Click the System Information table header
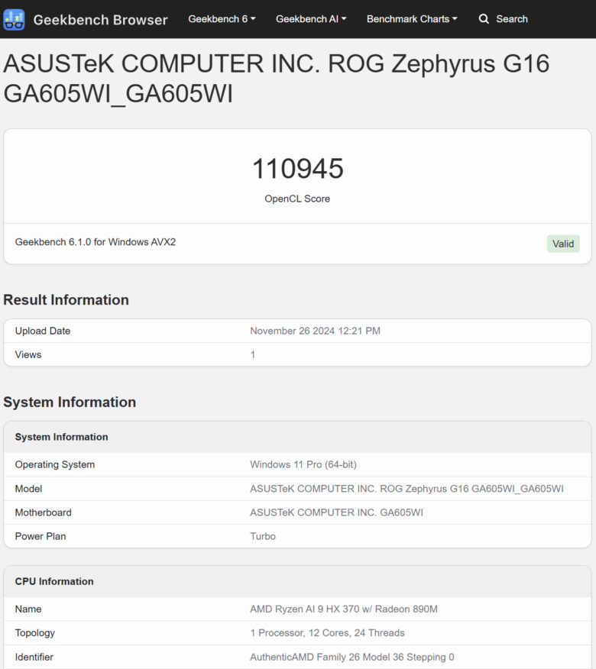 61,437
